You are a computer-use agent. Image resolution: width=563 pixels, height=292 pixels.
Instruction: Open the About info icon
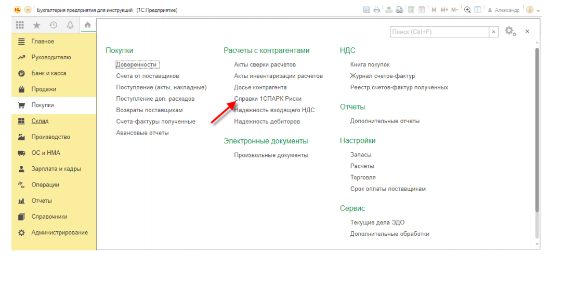pos(530,10)
